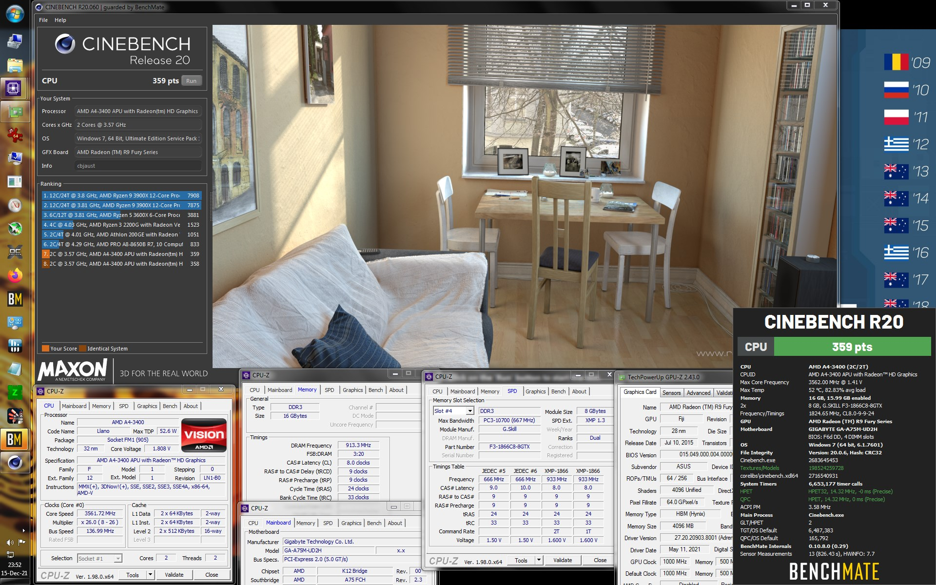Open the network tray icon
The image size is (936, 585).
click(10, 554)
